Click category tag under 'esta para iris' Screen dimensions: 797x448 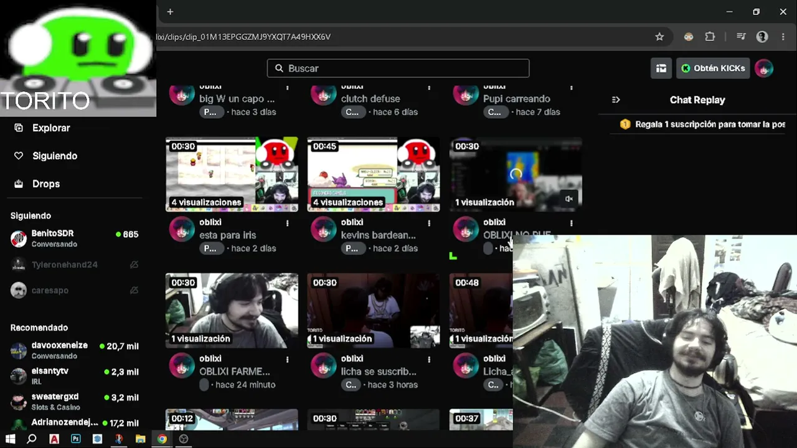coord(210,248)
